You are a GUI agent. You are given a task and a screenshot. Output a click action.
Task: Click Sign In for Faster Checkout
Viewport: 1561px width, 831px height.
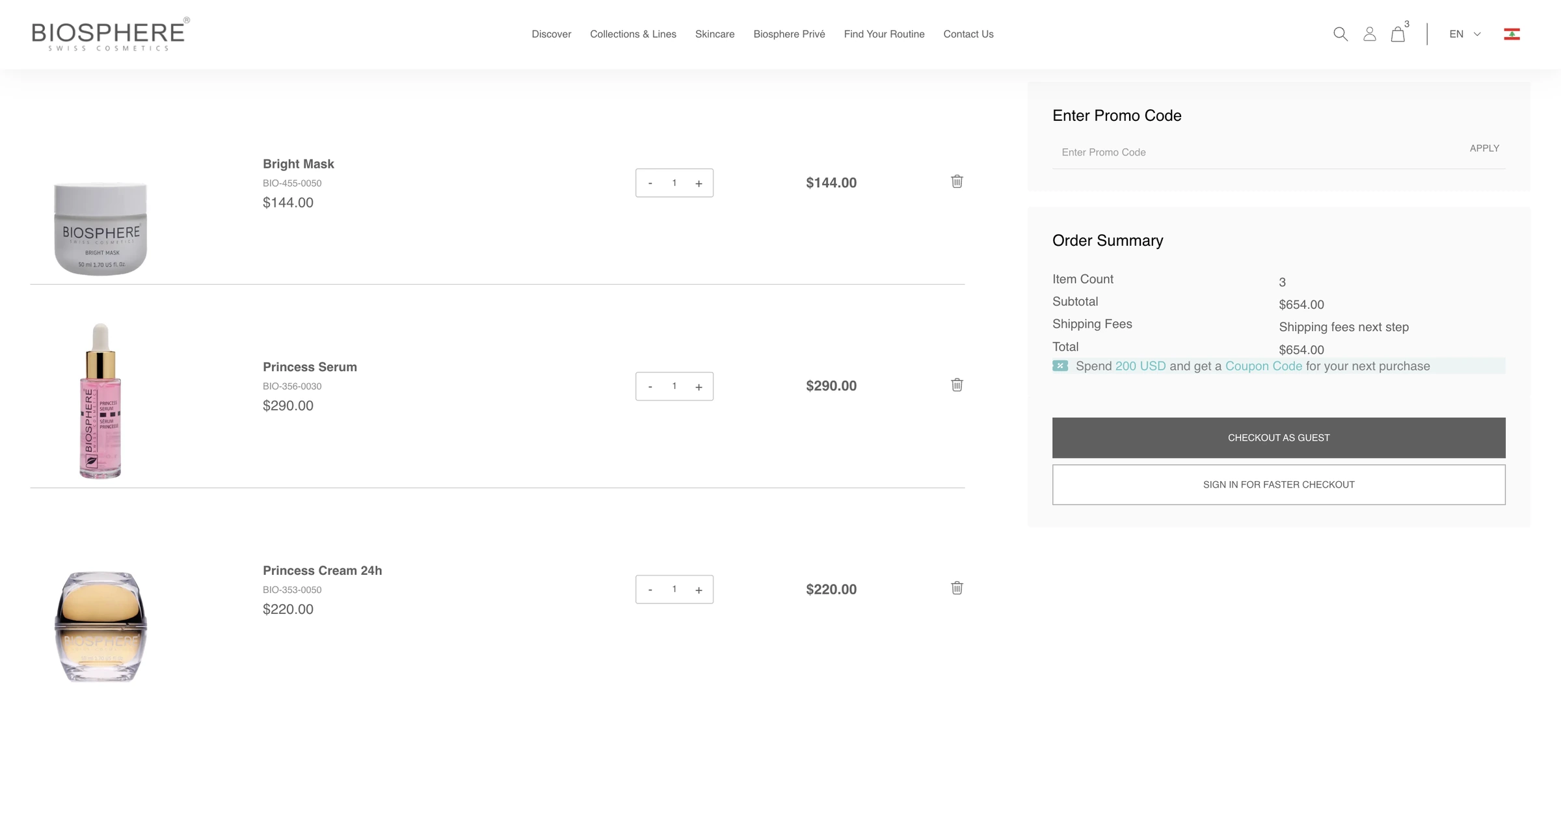pos(1279,484)
